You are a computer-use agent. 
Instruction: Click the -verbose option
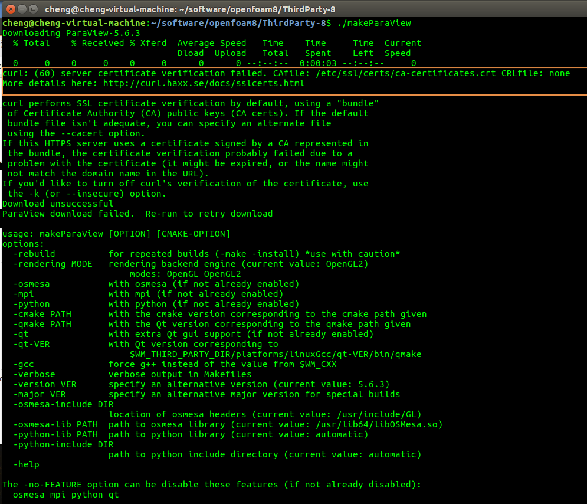34,374
